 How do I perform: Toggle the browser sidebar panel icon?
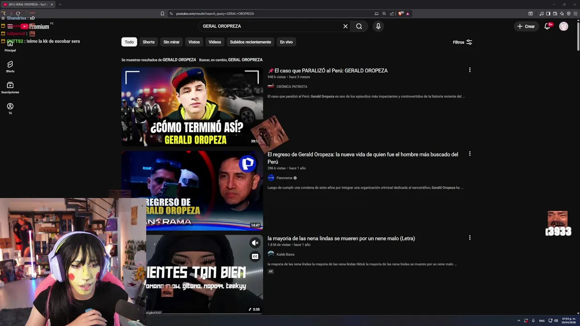[548, 14]
